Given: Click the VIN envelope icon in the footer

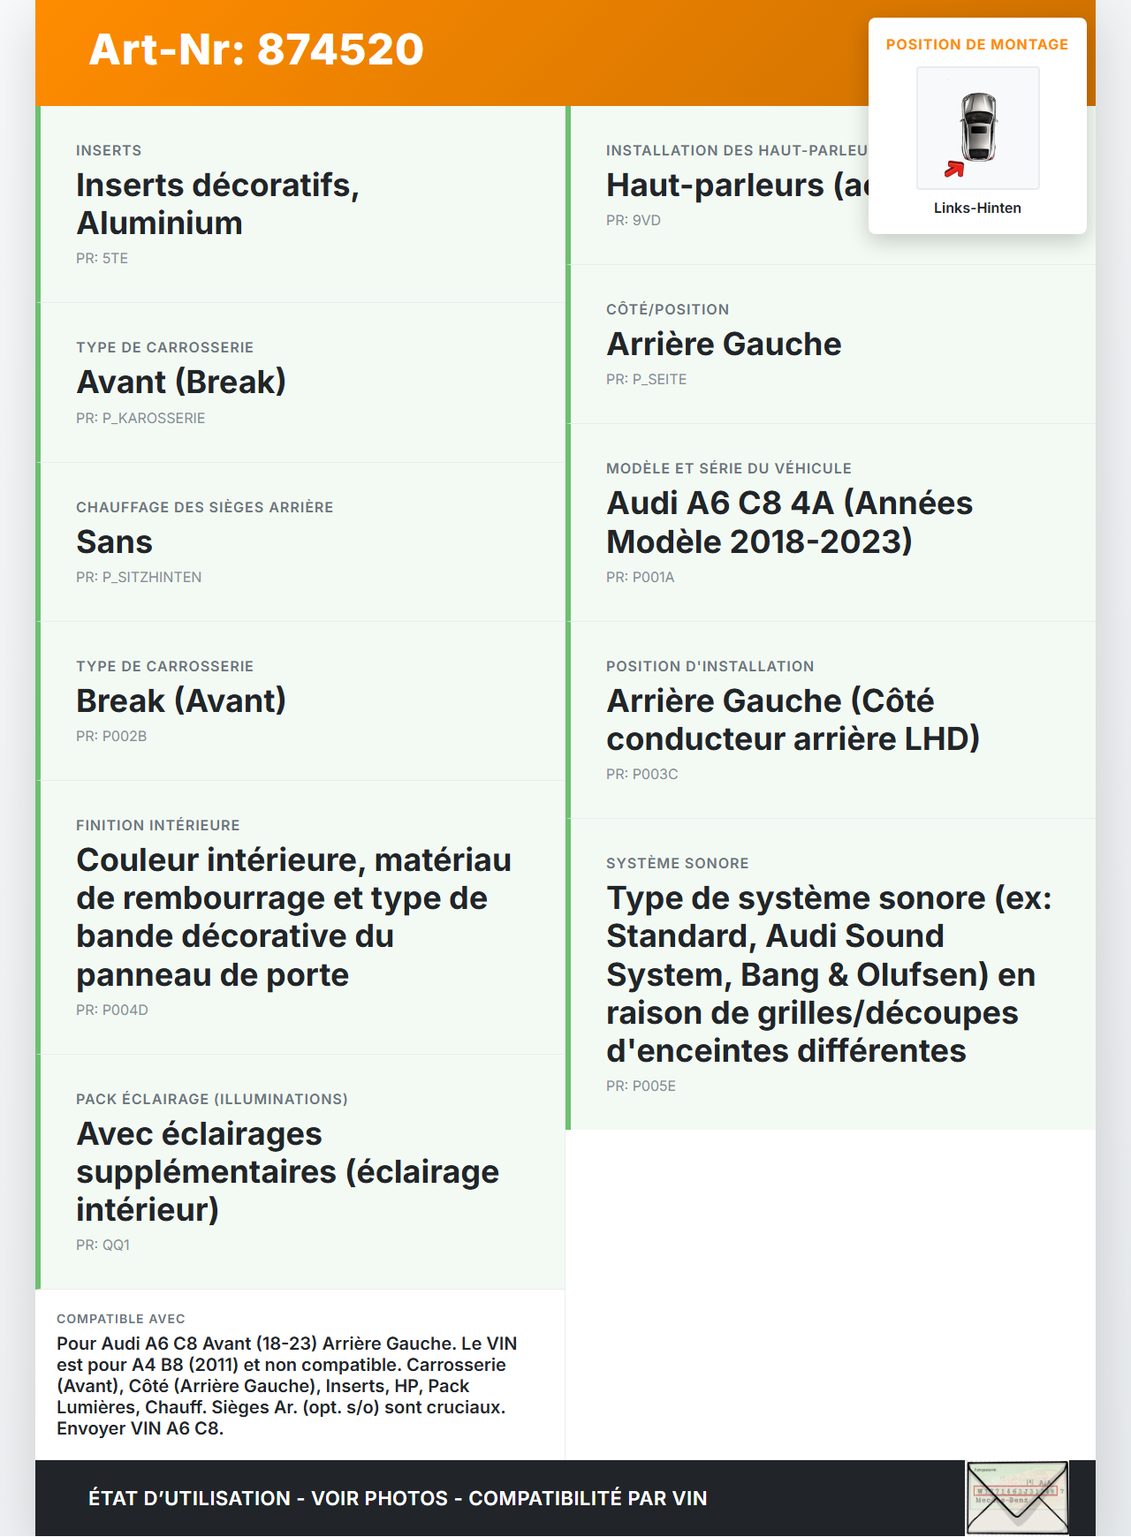Looking at the screenshot, I should (x=1017, y=1497).
